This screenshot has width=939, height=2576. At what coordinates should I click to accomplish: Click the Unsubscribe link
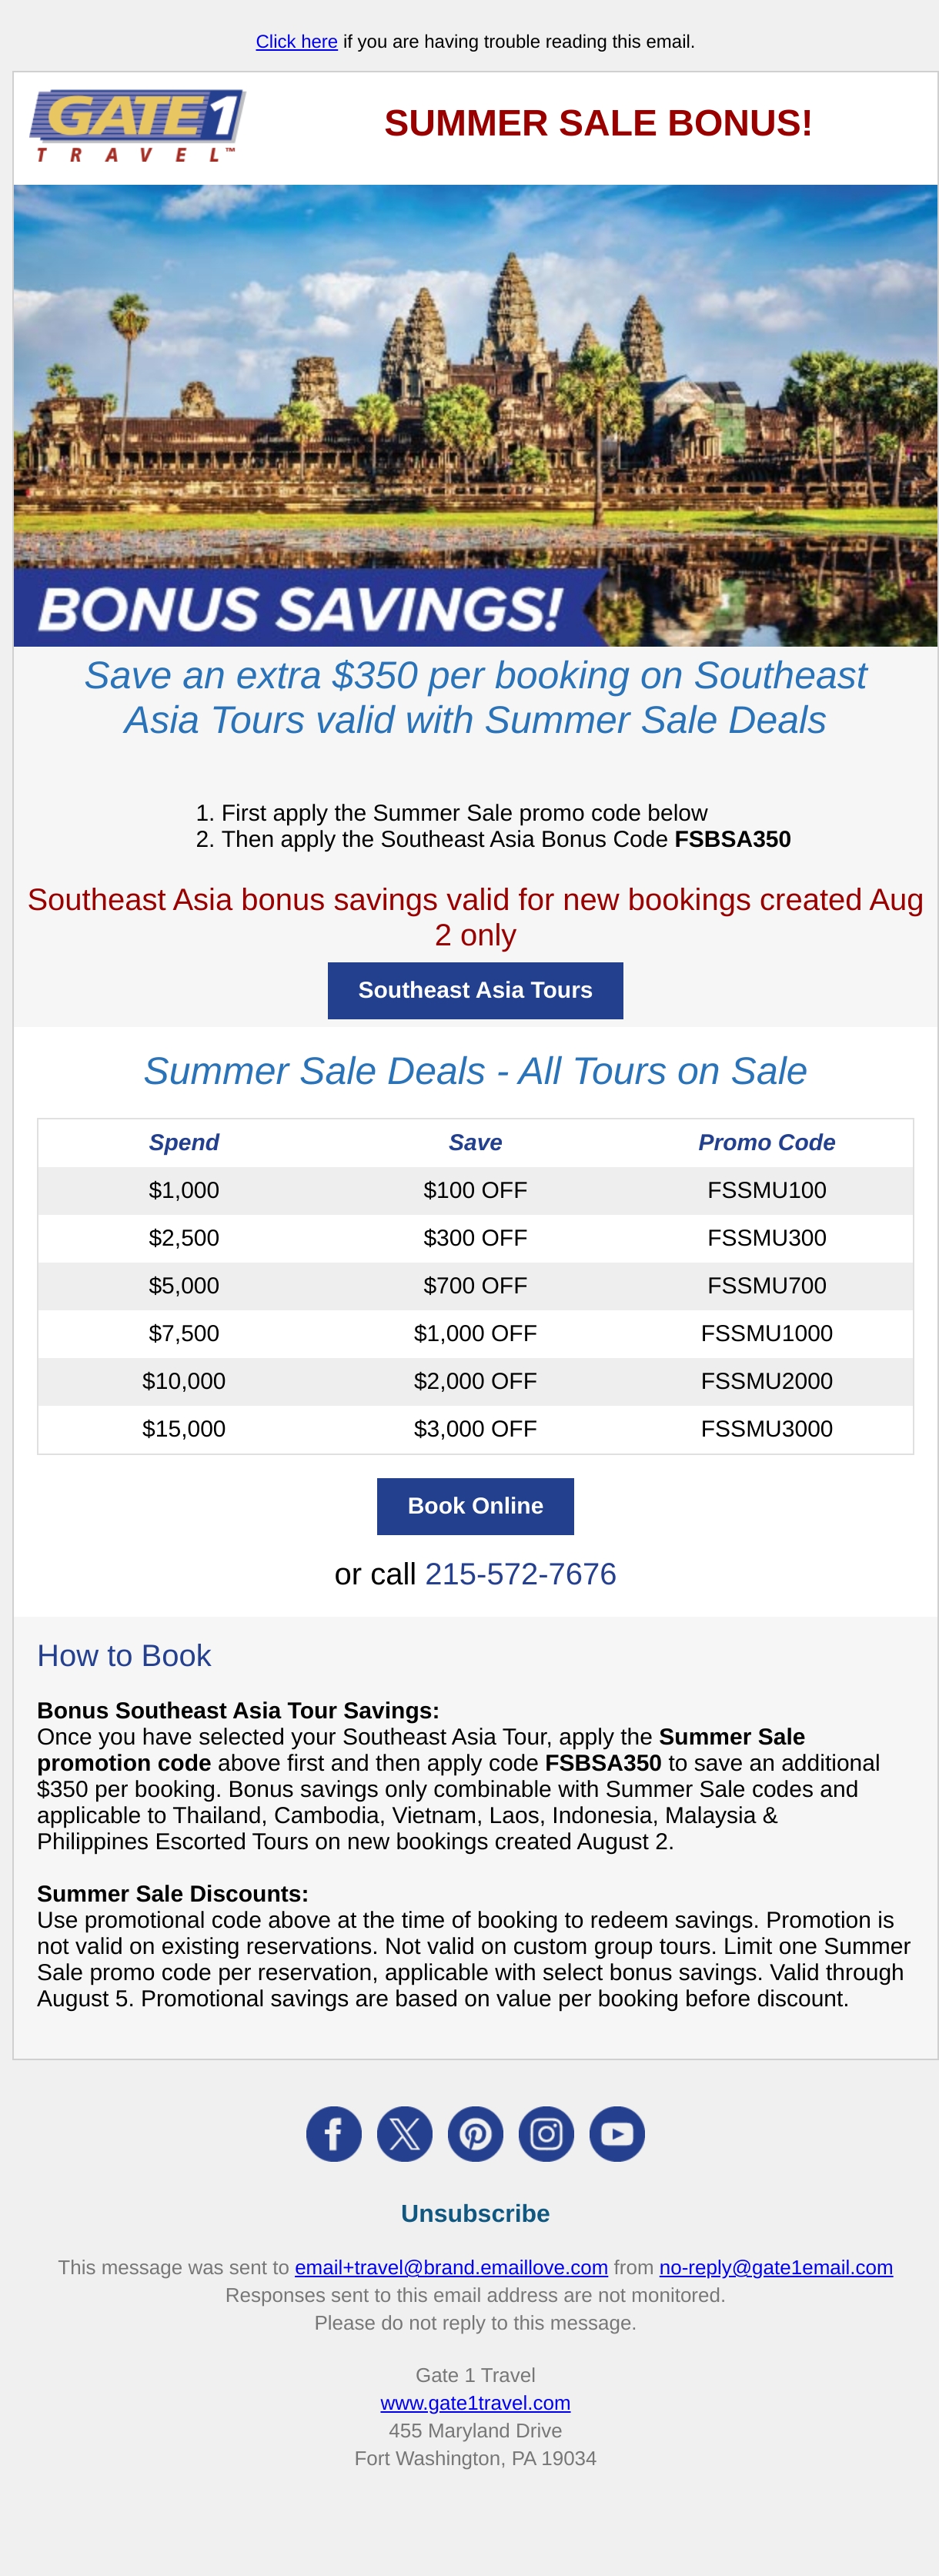[x=475, y=2213]
